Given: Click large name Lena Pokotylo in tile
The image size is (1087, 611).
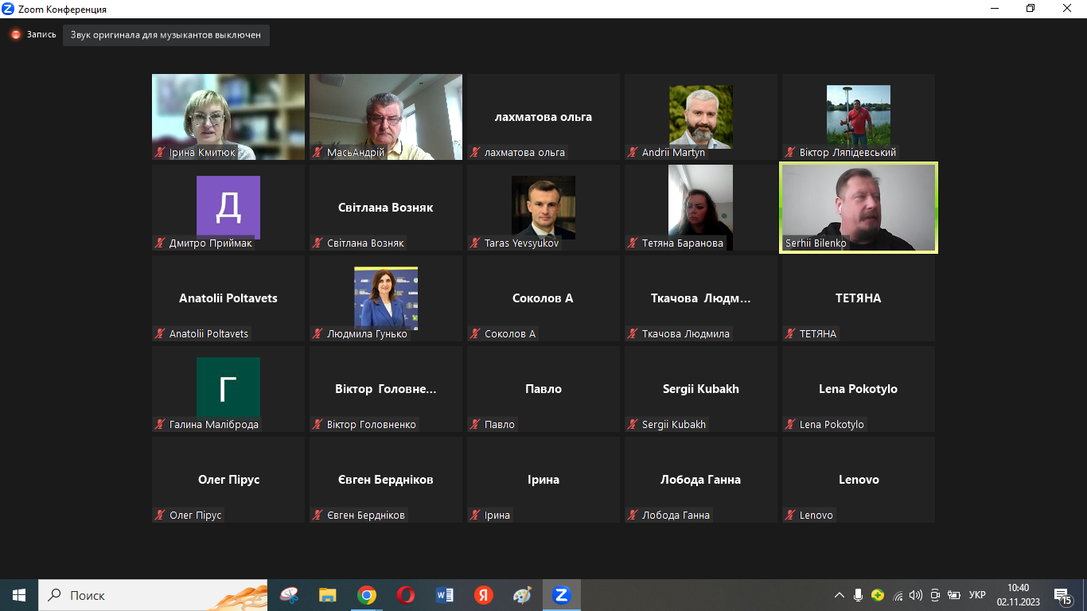Looking at the screenshot, I should coord(859,389).
